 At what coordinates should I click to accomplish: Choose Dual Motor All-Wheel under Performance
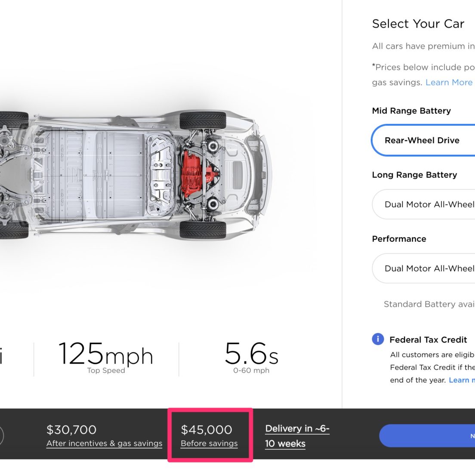coord(423,268)
